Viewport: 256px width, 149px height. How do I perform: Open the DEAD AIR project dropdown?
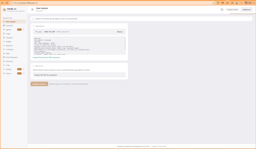(40, 11)
